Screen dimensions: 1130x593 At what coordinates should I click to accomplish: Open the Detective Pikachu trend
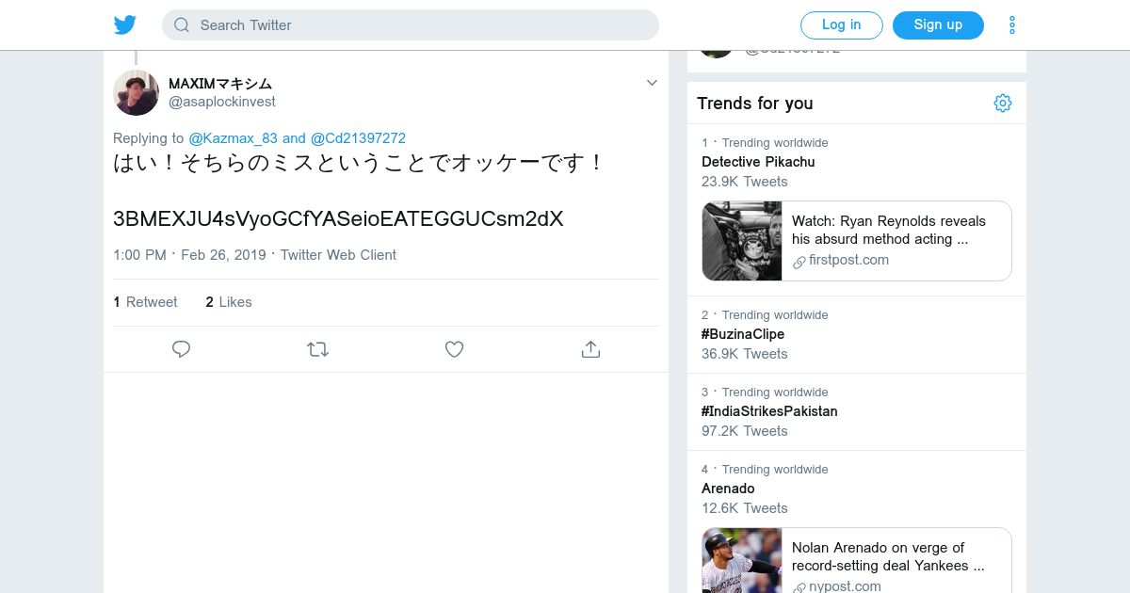coord(758,162)
